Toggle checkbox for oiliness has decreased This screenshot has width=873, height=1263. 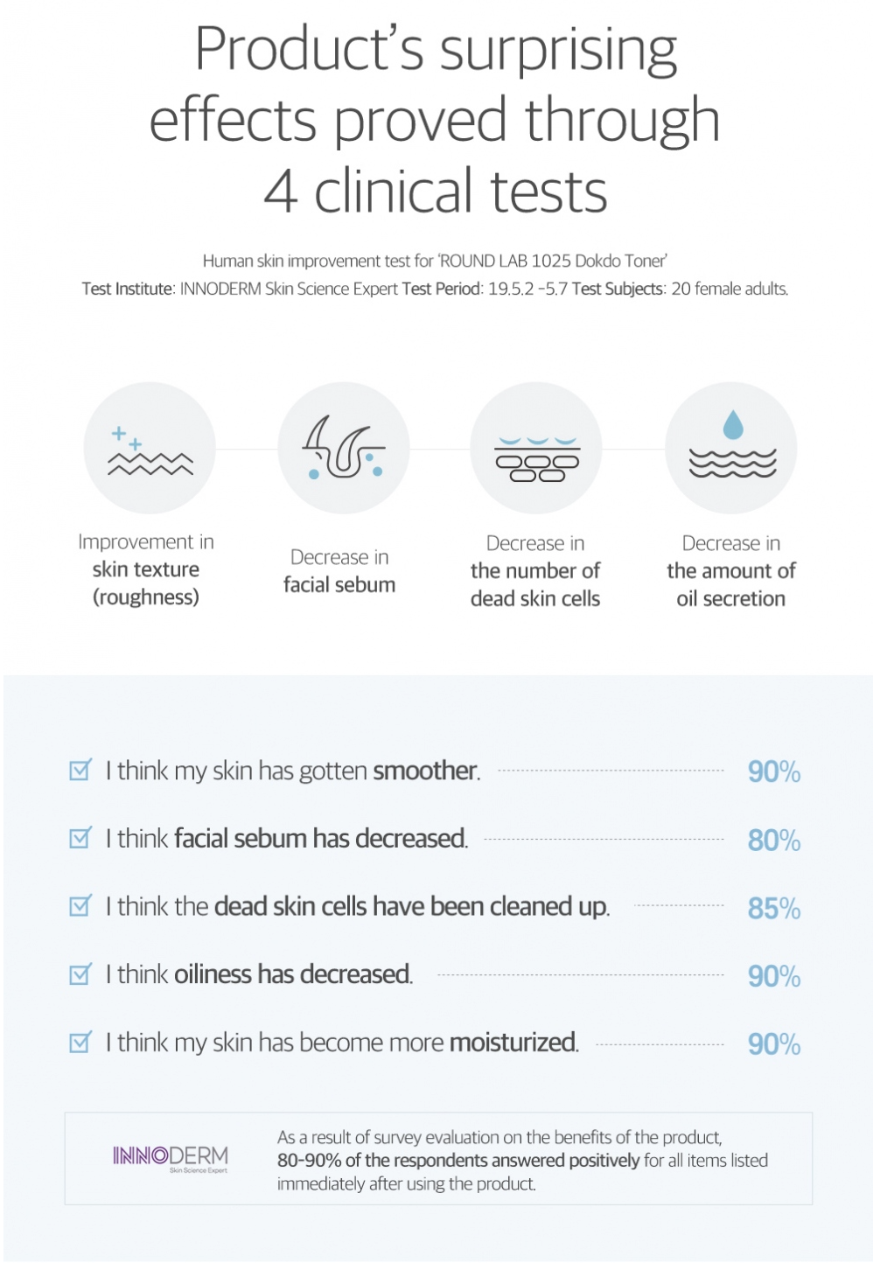(x=80, y=974)
